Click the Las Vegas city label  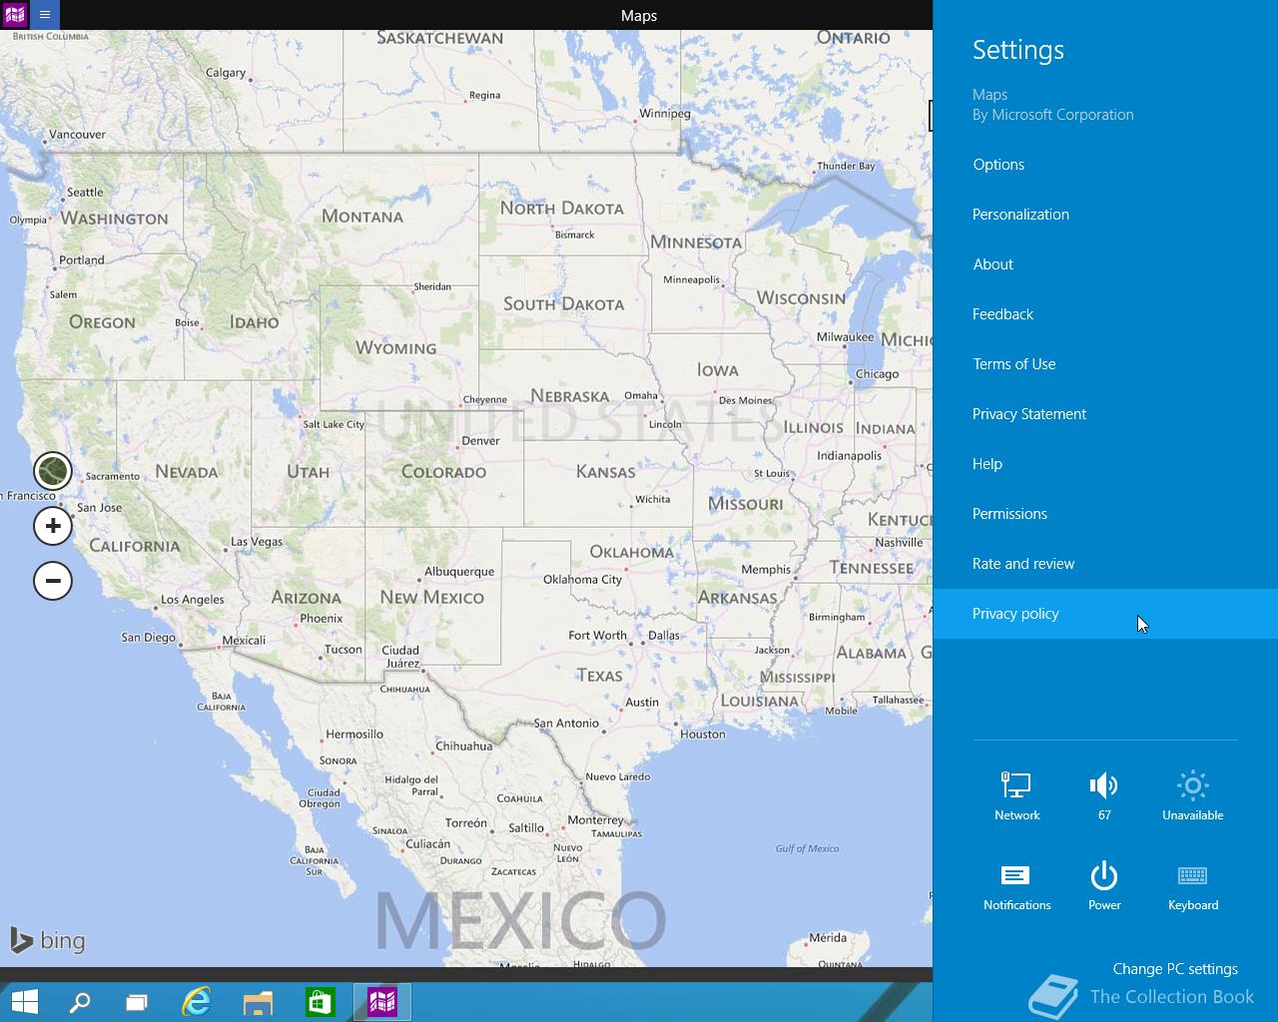[257, 542]
